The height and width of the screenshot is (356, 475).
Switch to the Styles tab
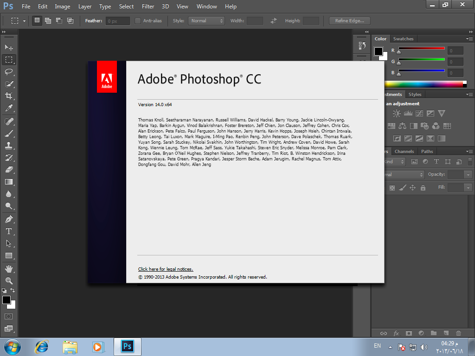(415, 95)
